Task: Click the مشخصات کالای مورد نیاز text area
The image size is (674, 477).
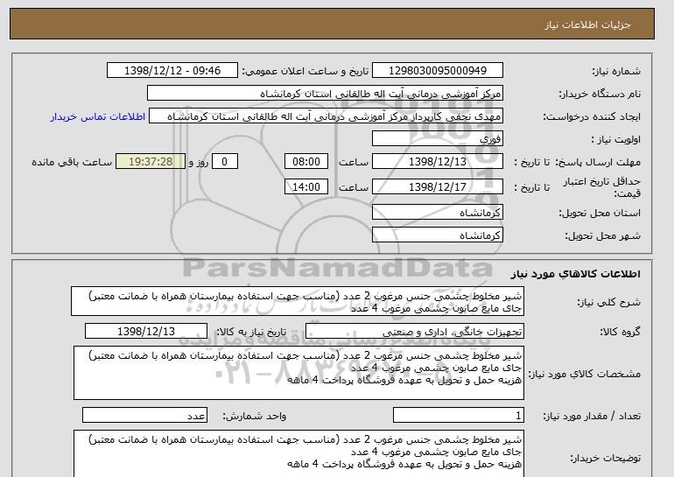Action: pyautogui.click(x=298, y=373)
